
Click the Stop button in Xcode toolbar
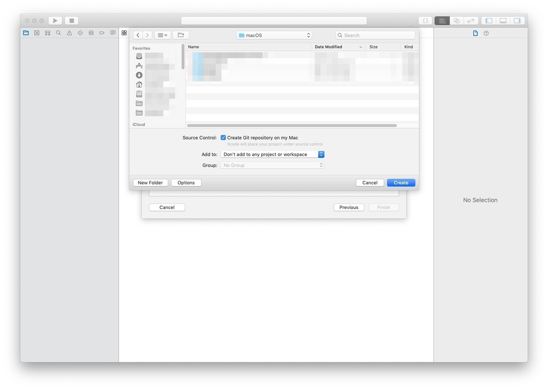pos(71,21)
